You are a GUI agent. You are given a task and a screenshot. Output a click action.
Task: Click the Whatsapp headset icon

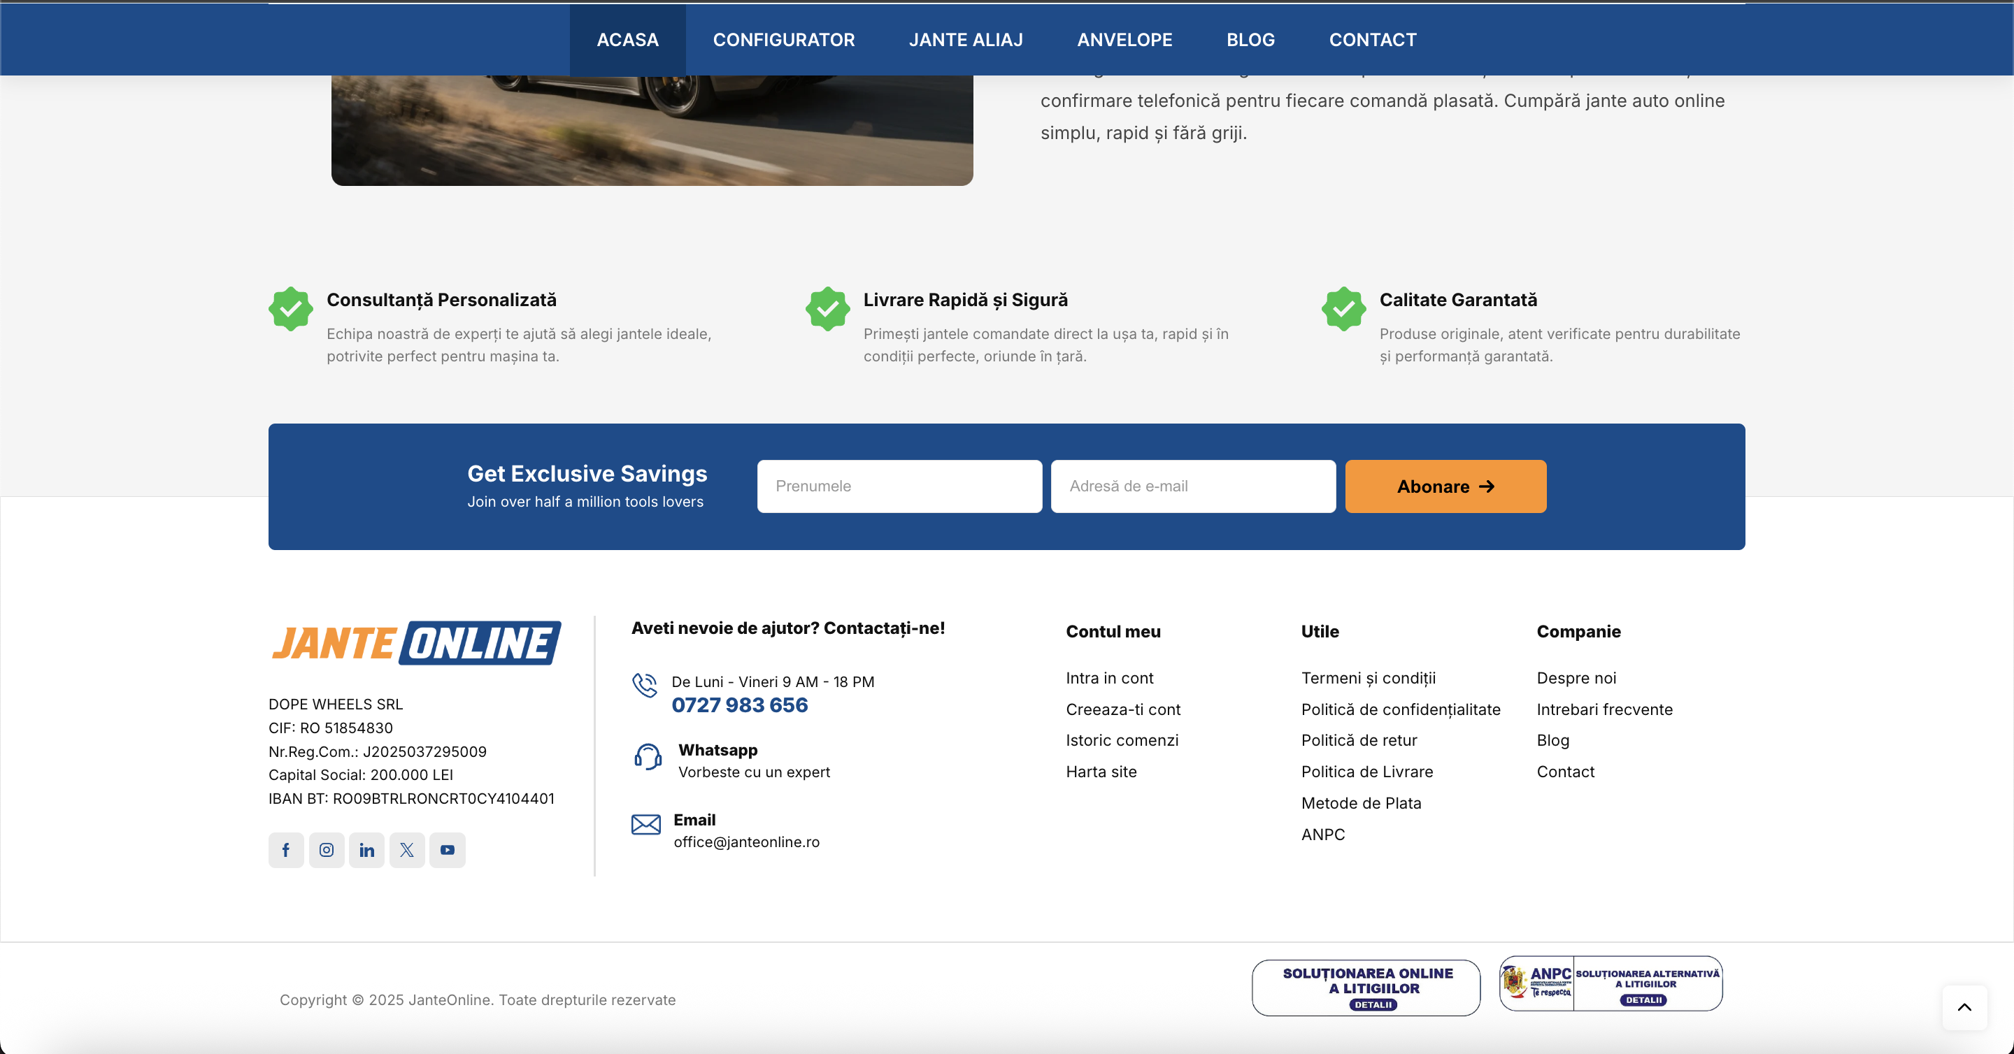(647, 756)
